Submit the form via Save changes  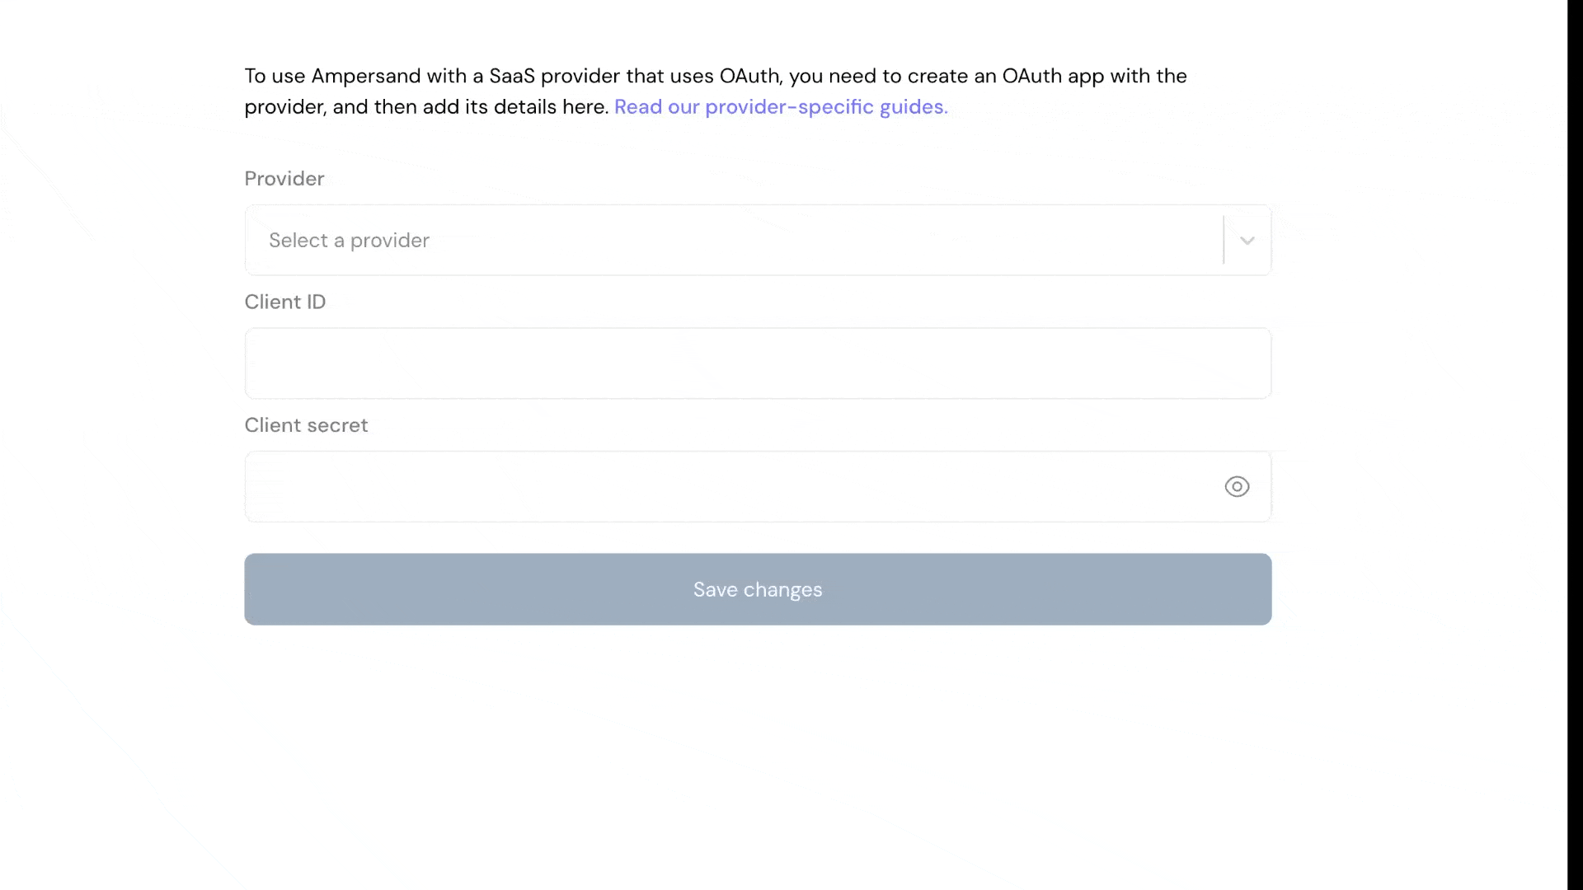pyautogui.click(x=758, y=589)
